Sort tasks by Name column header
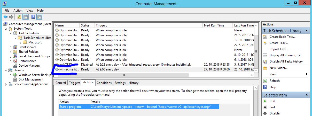Viewport: 312px width, 116px height. pyautogui.click(x=67, y=25)
